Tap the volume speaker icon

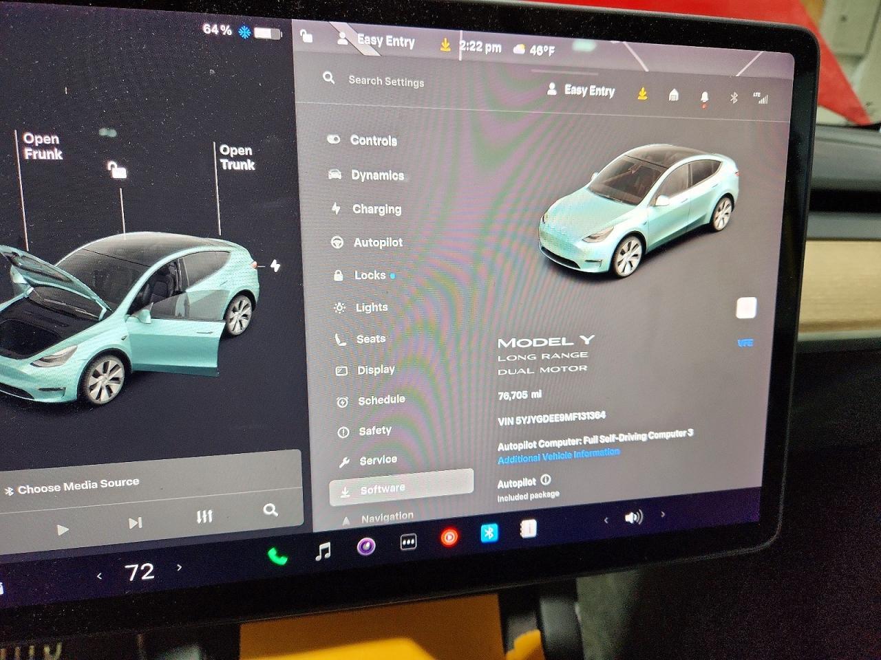tap(633, 517)
